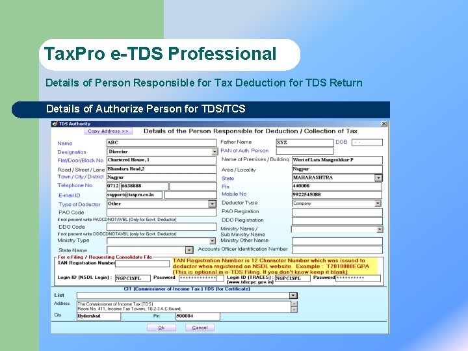The image size is (468, 351).
Task: Click the Road / Street / Lane field
Action: pyautogui.click(x=161, y=169)
